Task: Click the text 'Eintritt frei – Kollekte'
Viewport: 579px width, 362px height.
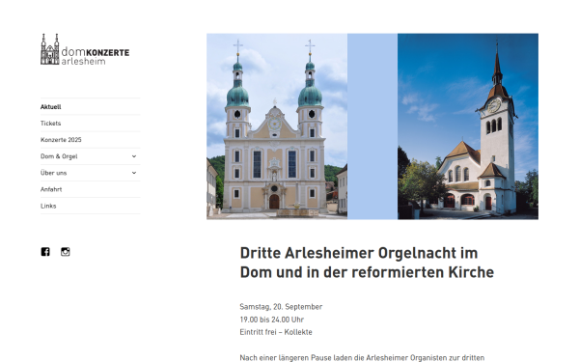Action: point(276,332)
